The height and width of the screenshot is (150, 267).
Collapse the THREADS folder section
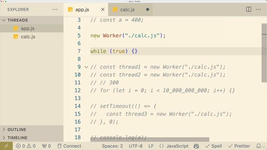click(32, 20)
